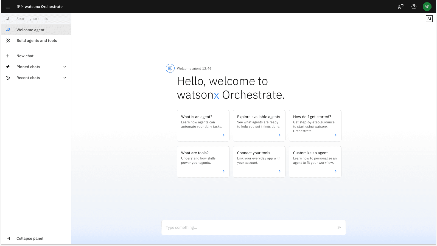Click the Welcome agent 12:46 timestamp text

[194, 68]
